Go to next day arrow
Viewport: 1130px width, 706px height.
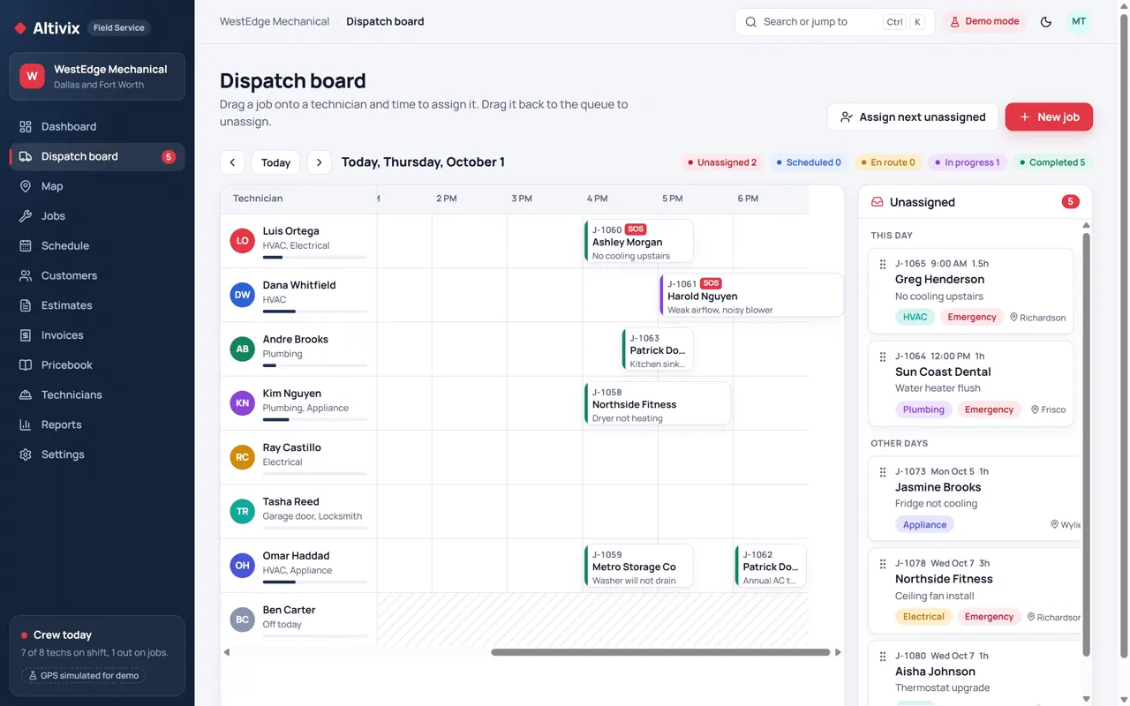pyautogui.click(x=320, y=162)
